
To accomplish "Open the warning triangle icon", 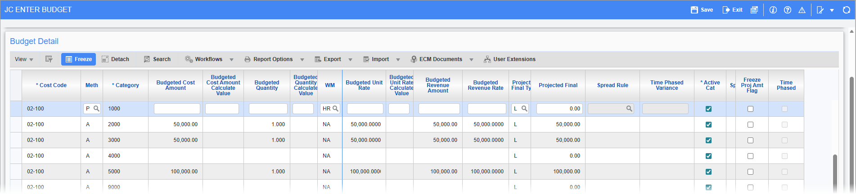I will click(802, 10).
